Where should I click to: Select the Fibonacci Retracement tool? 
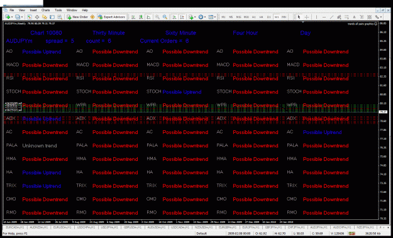(x=346, y=17)
